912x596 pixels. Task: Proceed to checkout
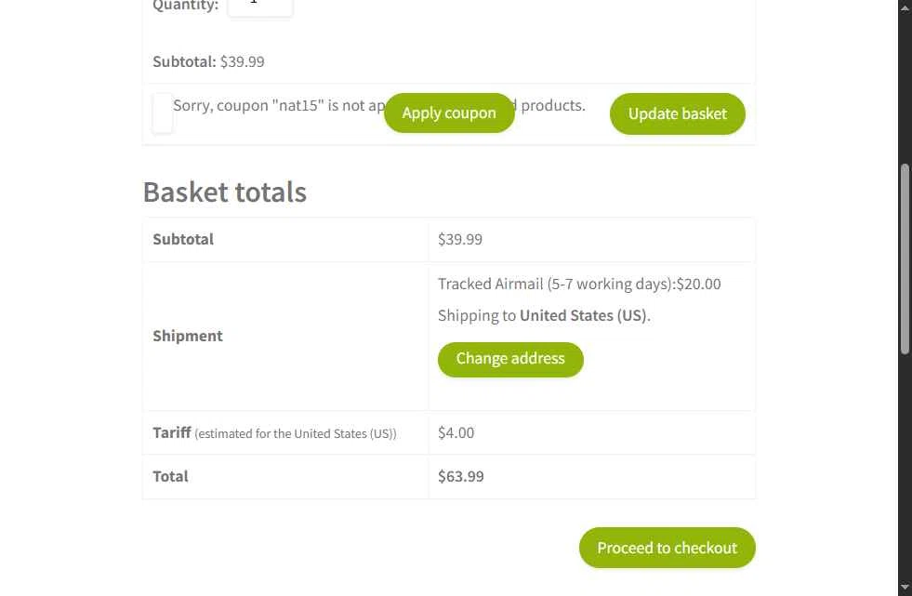pyautogui.click(x=667, y=548)
